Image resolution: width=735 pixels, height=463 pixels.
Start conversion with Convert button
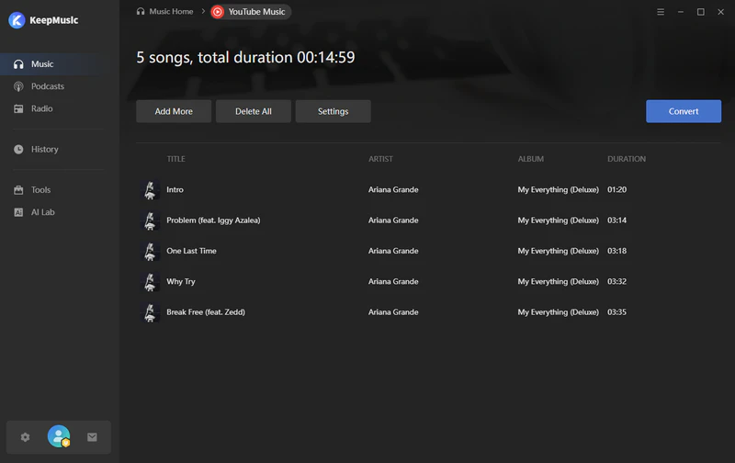pos(683,111)
